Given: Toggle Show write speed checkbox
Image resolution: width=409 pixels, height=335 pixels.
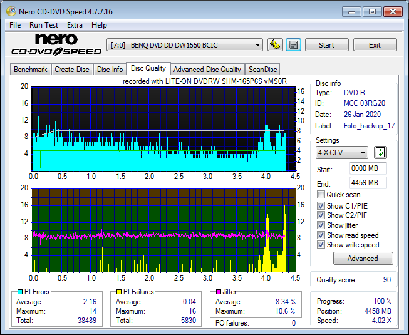Looking at the screenshot, I should click(321, 245).
